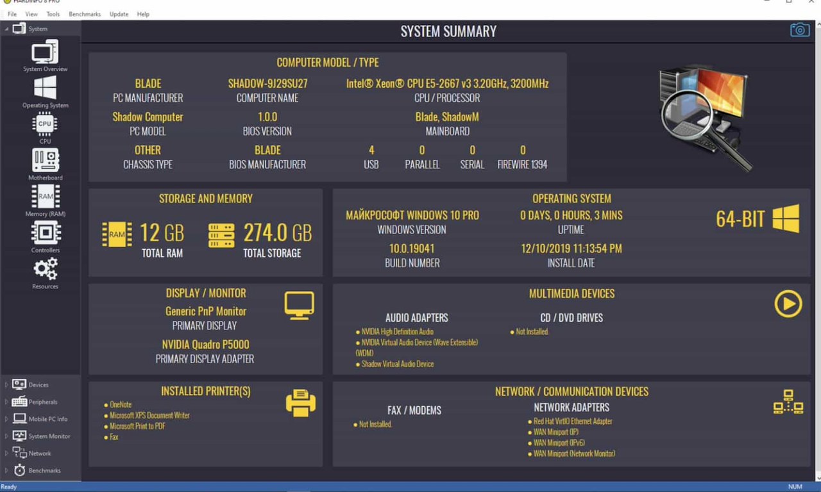Click the Blade, ShadowM mainboard value
Screen dimensions: 821x492
(447, 117)
